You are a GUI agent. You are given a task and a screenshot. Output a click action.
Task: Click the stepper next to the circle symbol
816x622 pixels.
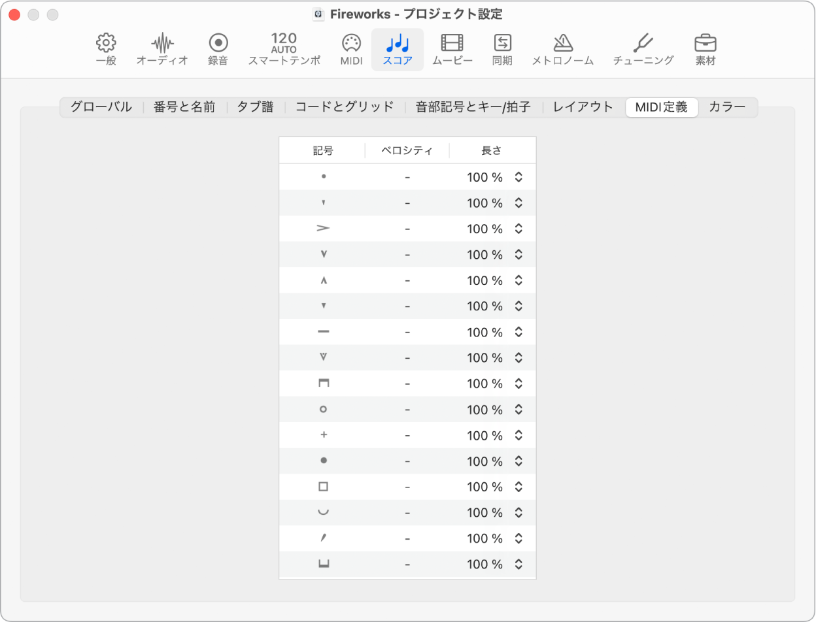[x=517, y=410]
